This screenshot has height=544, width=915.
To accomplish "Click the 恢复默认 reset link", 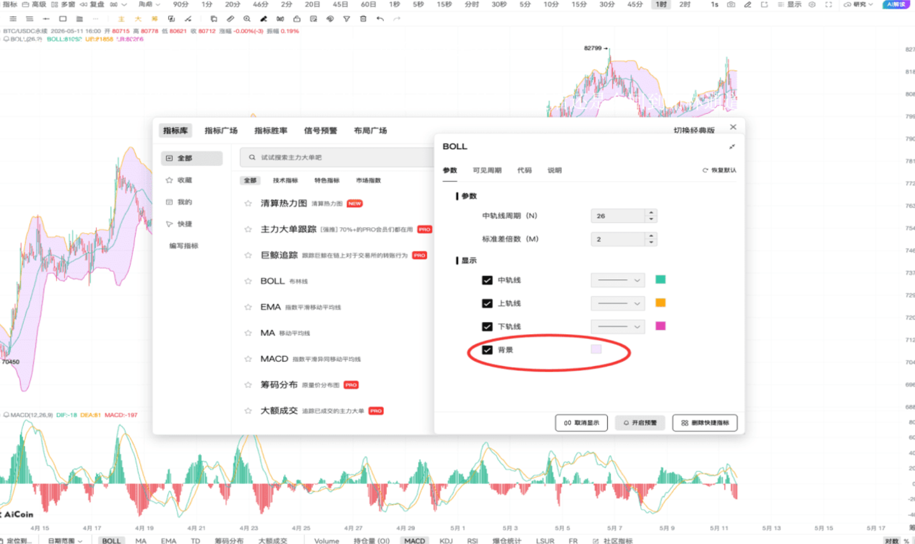I will click(719, 170).
